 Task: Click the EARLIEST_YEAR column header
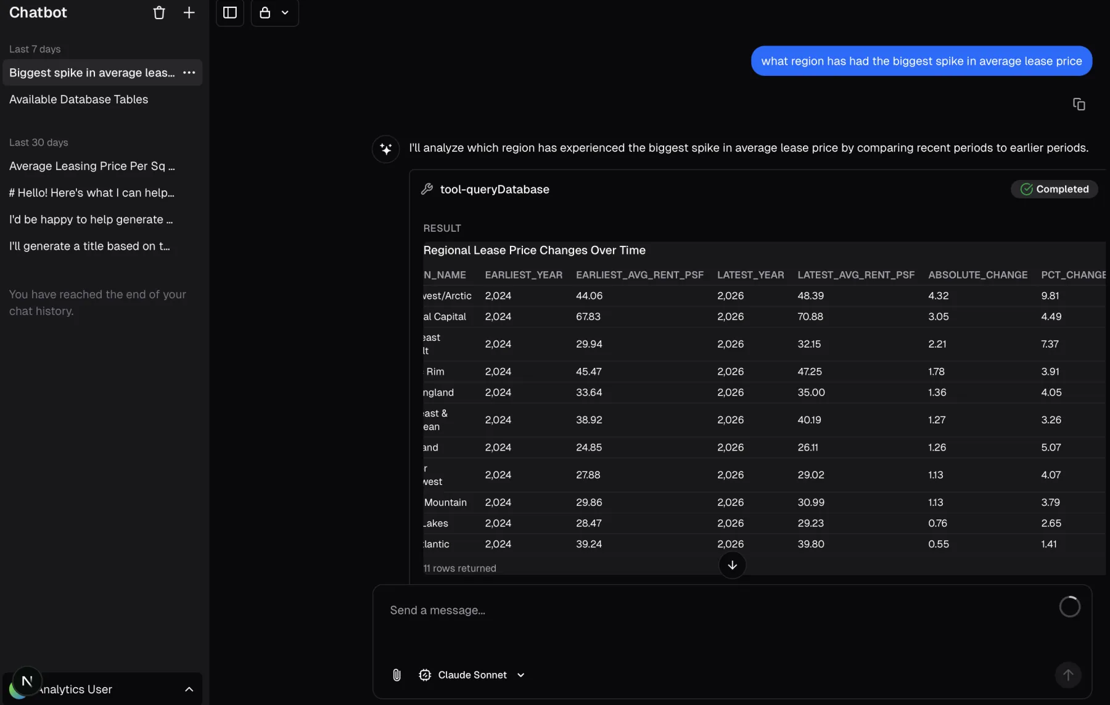coord(524,275)
